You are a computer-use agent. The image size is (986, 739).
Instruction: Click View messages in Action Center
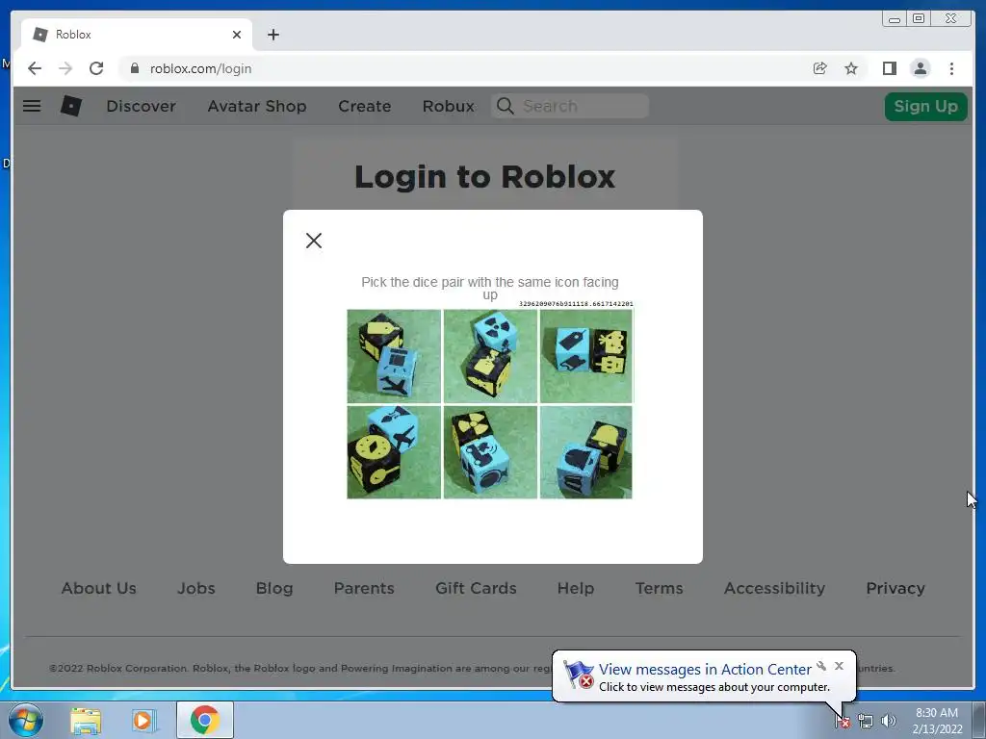click(705, 670)
